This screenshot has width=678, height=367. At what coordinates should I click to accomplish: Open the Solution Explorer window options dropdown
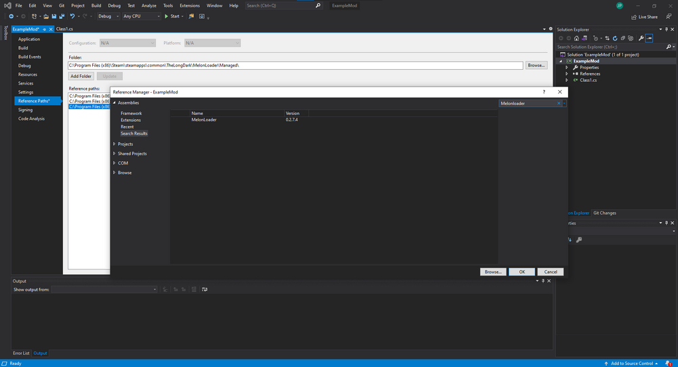click(660, 29)
